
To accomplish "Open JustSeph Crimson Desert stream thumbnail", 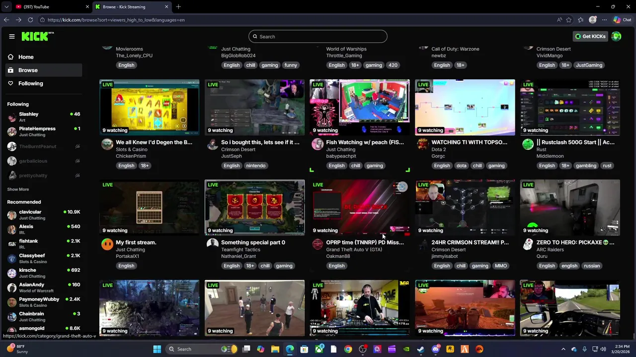I will coord(254,107).
